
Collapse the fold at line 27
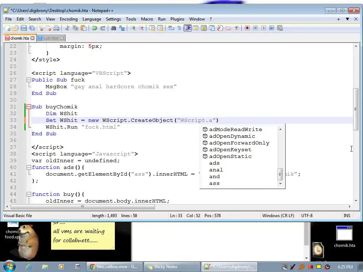point(29,80)
